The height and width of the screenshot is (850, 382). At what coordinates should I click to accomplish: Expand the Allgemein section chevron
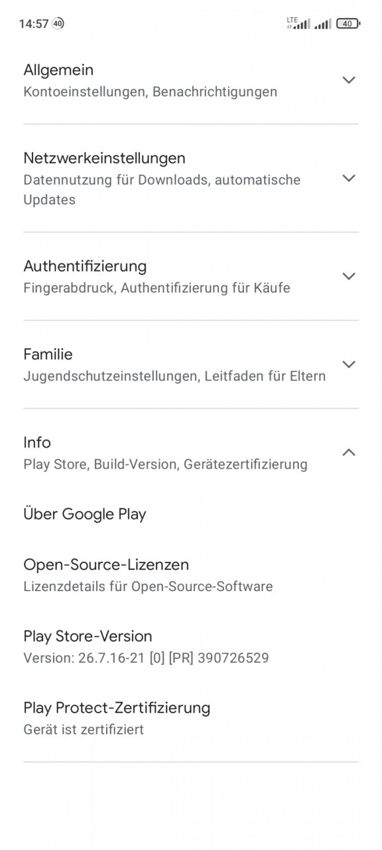(x=348, y=80)
